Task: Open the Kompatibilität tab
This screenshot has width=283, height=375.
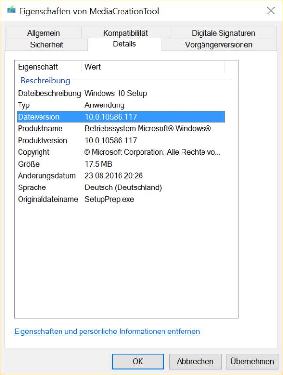Action: click(x=126, y=33)
